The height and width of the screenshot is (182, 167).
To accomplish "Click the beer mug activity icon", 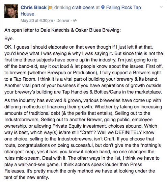I will (x=51, y=7).
